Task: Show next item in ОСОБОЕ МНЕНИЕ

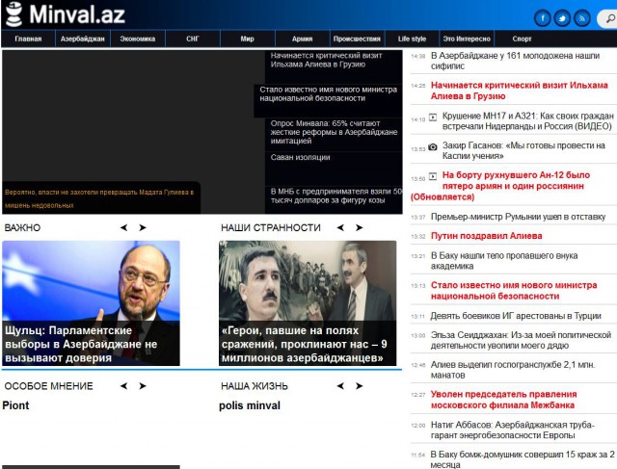Action: (x=143, y=386)
